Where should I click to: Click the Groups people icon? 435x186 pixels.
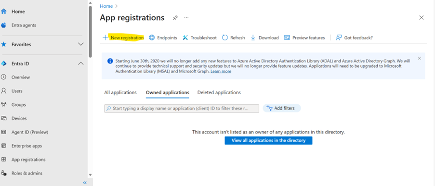tap(3, 105)
